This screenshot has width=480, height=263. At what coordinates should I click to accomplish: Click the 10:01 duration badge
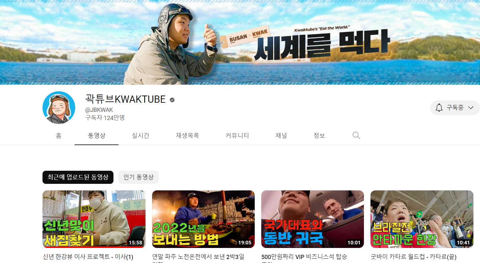[354, 243]
